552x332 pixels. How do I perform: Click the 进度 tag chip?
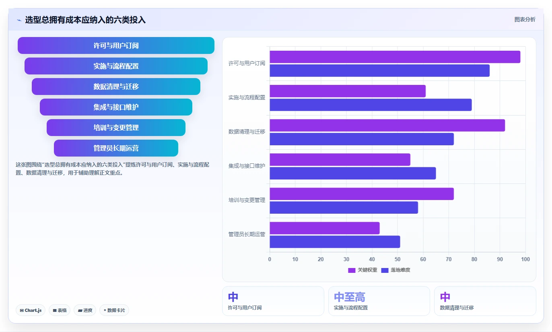click(x=85, y=310)
